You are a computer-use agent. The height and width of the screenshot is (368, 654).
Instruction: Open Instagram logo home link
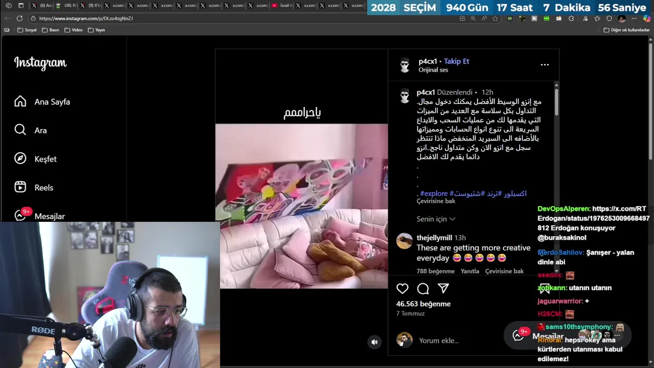point(40,63)
